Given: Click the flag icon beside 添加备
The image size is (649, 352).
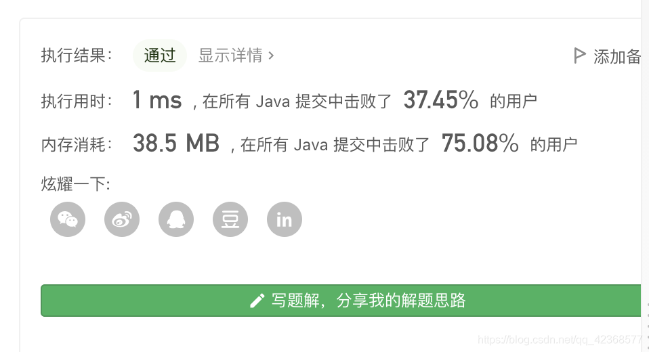Looking at the screenshot, I should [579, 56].
